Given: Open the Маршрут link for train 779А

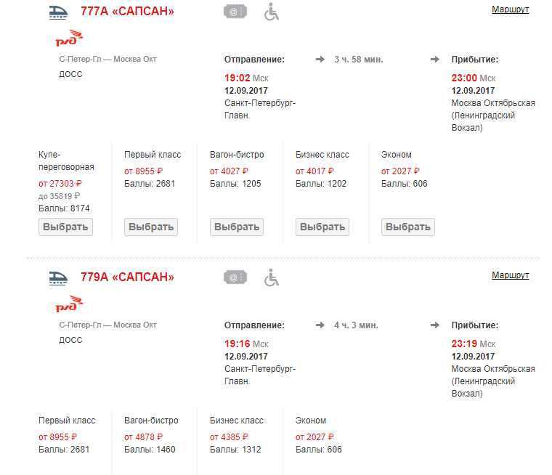Looking at the screenshot, I should click(x=510, y=275).
